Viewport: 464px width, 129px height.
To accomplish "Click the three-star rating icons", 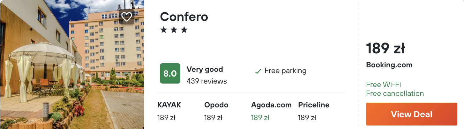I will [174, 30].
